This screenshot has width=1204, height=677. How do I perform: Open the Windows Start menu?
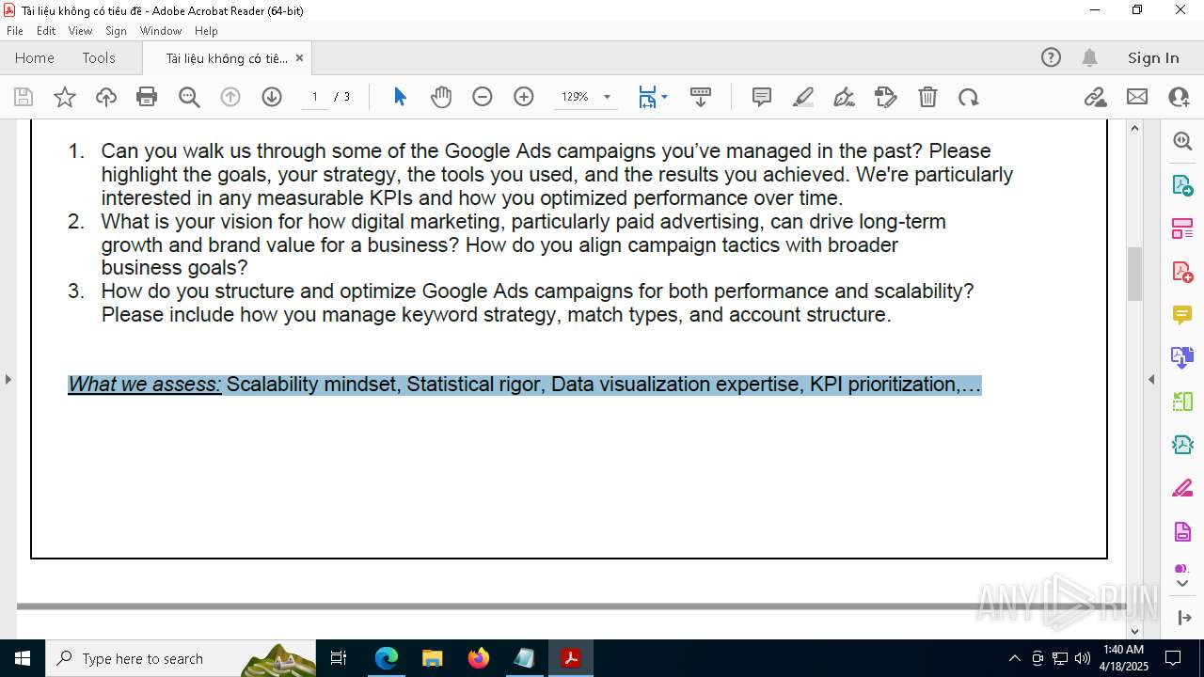(x=23, y=658)
